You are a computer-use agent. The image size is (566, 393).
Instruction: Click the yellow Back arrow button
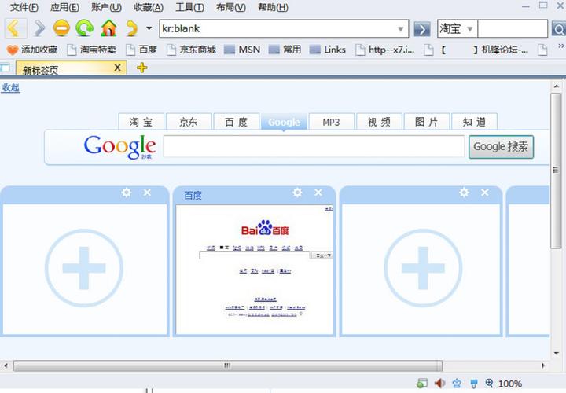[15, 28]
